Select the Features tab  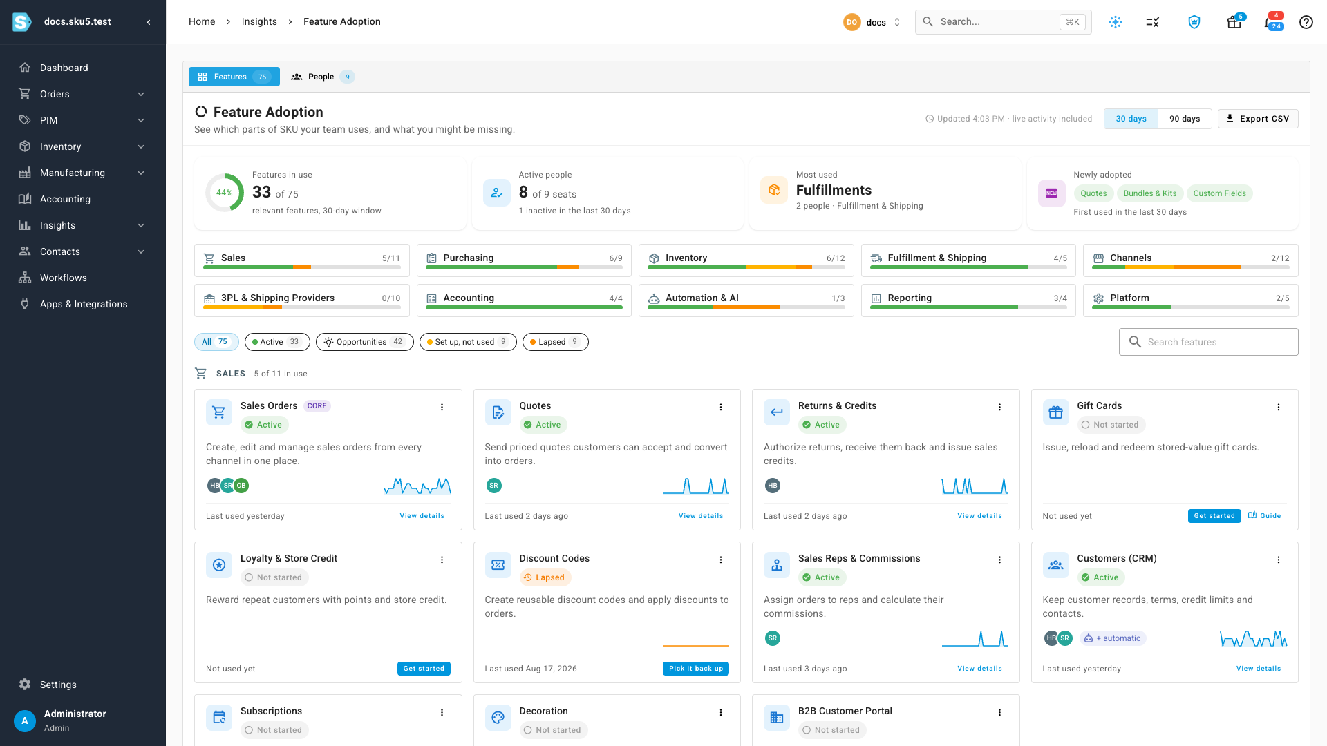point(234,77)
